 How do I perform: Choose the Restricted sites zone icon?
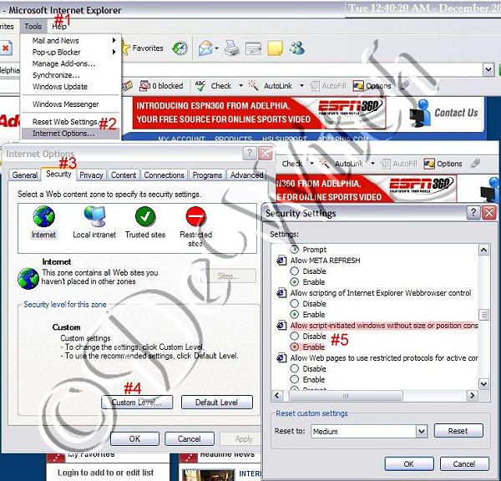coord(196,217)
